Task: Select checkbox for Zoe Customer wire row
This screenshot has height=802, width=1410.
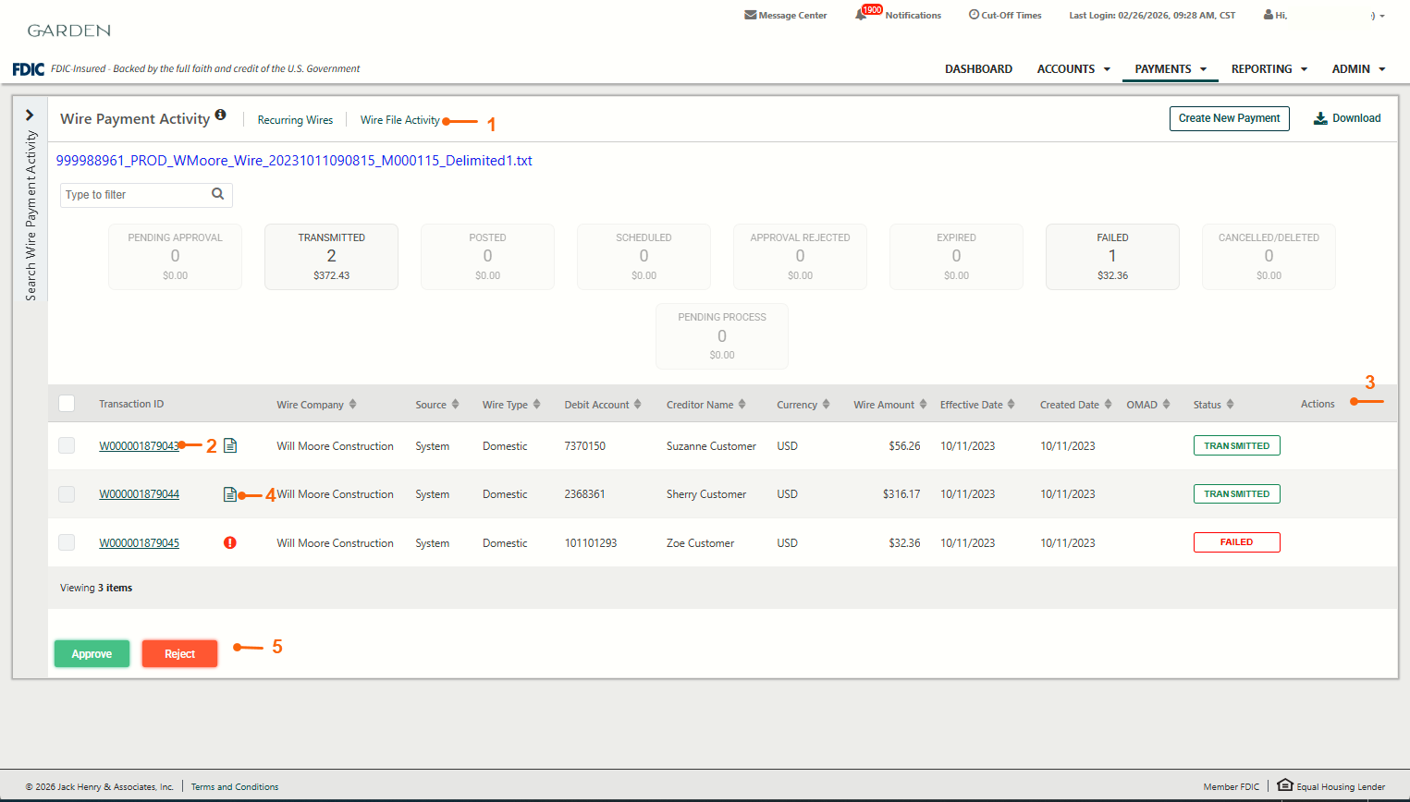Action: tap(67, 543)
